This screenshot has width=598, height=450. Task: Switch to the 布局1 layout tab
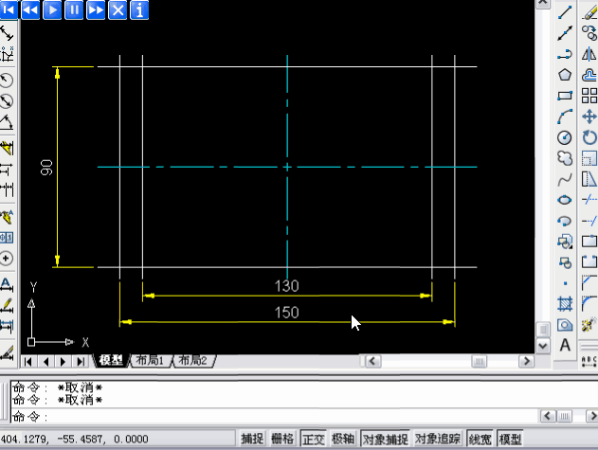[149, 361]
